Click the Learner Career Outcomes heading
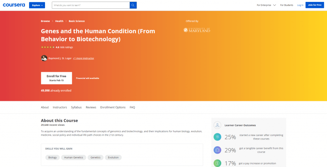 click(240, 125)
